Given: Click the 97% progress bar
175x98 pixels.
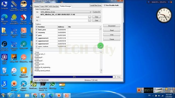Looking at the screenshot, I should click(74, 77).
